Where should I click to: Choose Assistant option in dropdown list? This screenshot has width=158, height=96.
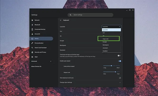[x=111, y=48]
